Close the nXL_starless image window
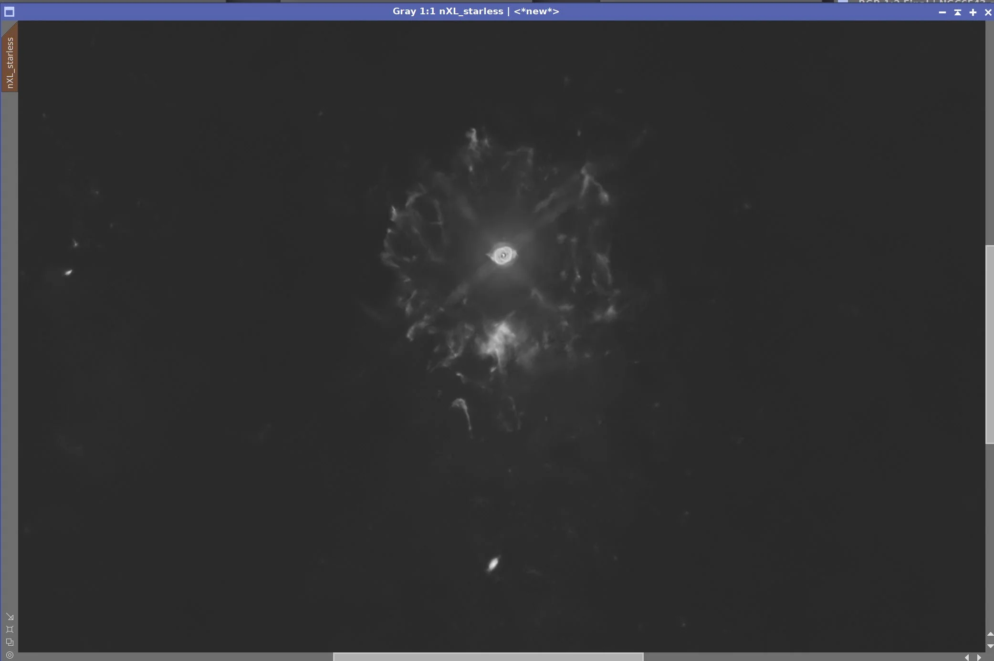994x661 pixels. point(988,12)
